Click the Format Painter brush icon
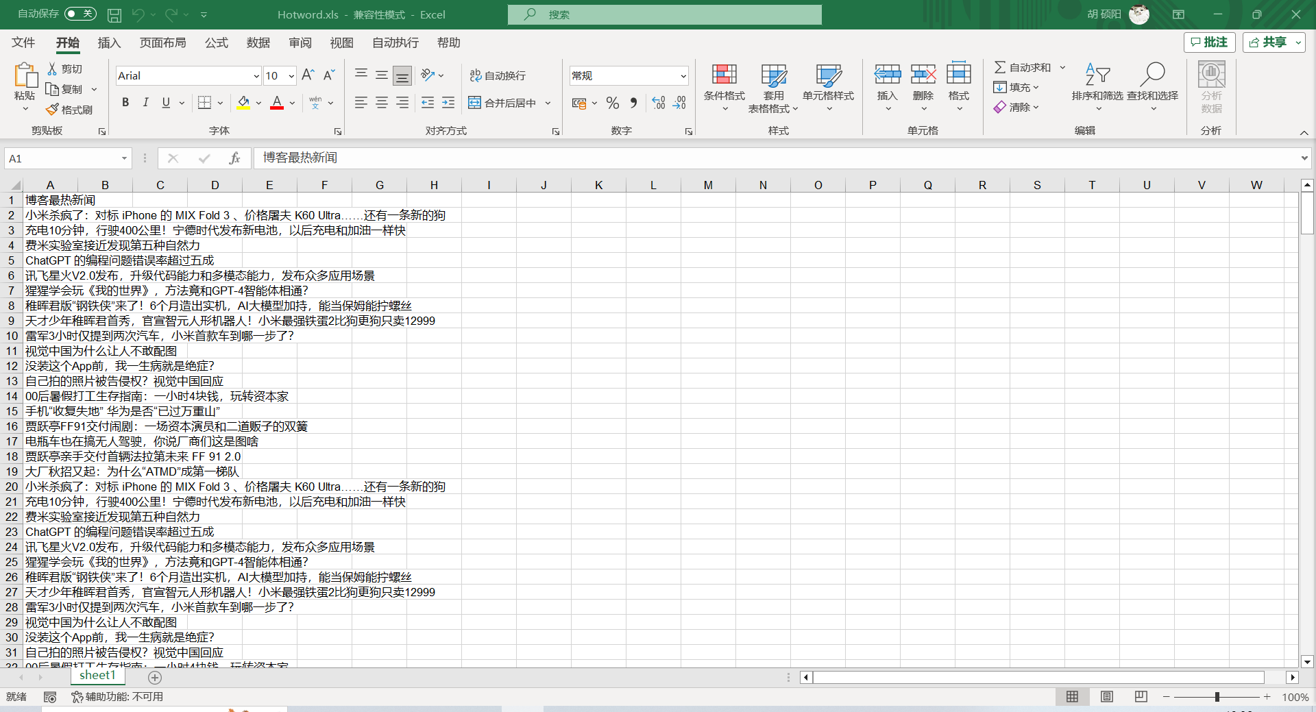 click(x=52, y=110)
